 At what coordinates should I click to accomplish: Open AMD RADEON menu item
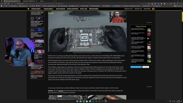point(60,9)
